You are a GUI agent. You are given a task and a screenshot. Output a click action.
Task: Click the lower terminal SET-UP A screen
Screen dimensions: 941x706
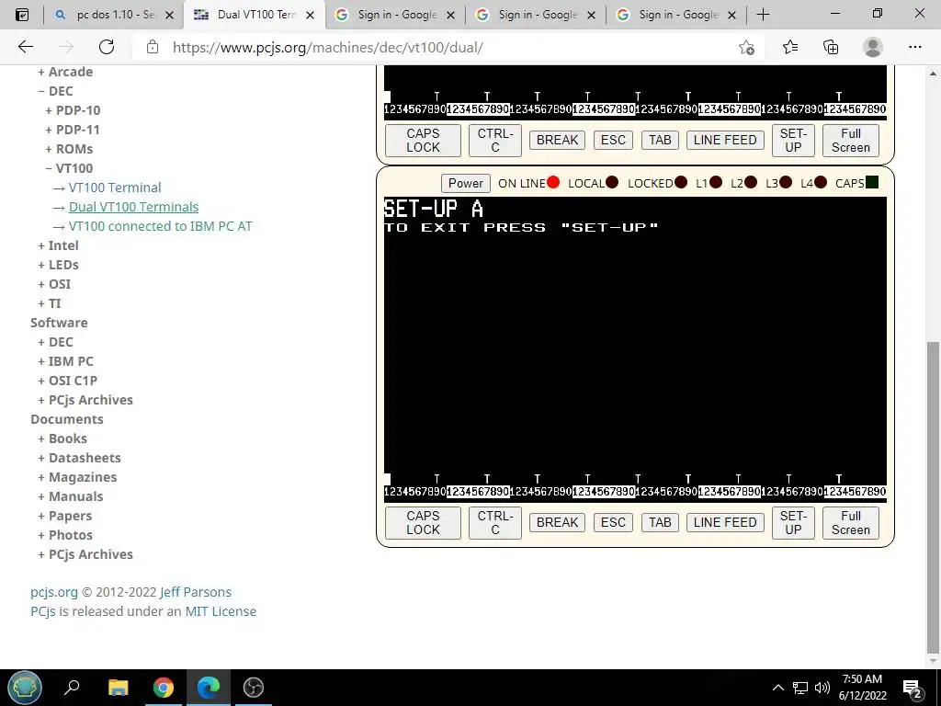[635, 348]
